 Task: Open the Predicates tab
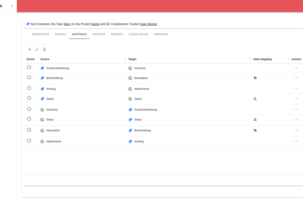click(x=40, y=34)
